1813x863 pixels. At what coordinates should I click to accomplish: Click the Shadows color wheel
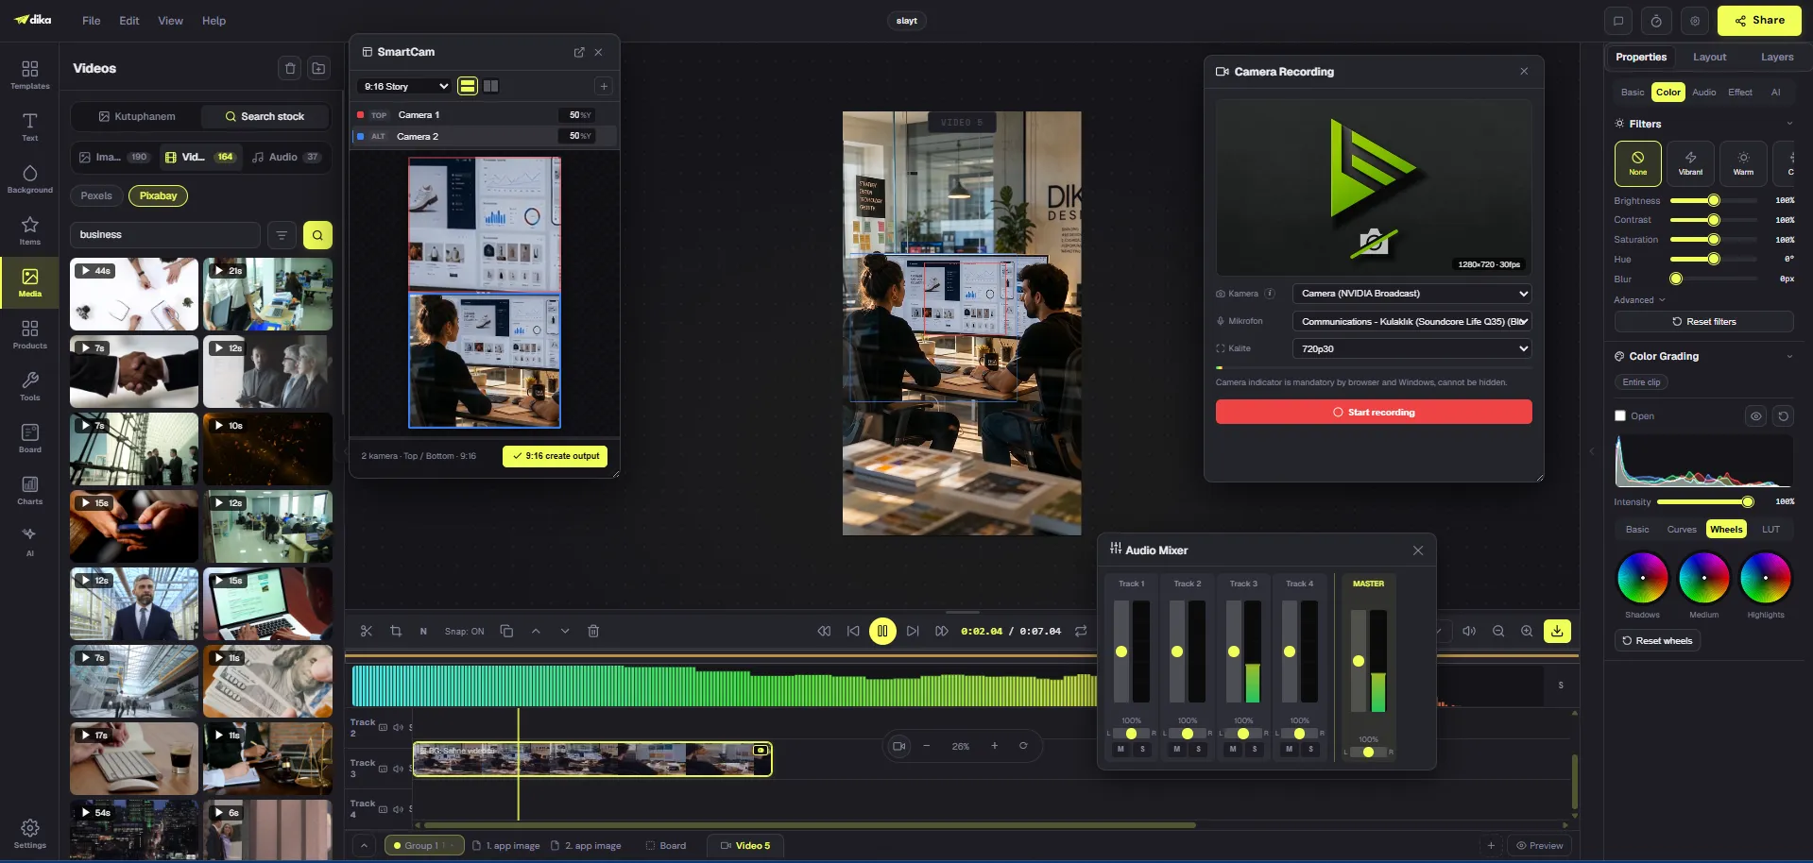[x=1642, y=578]
